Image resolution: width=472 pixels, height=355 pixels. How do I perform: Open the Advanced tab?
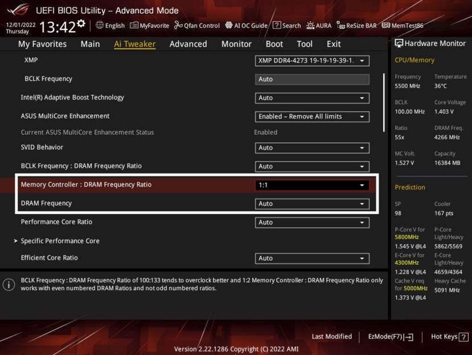[x=188, y=44]
